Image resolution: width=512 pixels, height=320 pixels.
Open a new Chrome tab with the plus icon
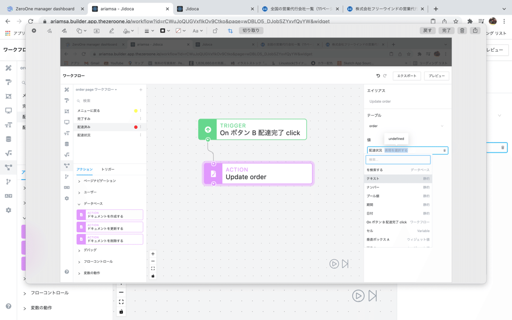436,9
